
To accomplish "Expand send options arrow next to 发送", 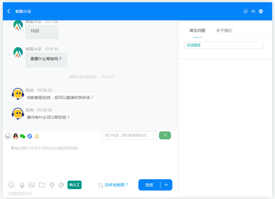I will coord(166,185).
